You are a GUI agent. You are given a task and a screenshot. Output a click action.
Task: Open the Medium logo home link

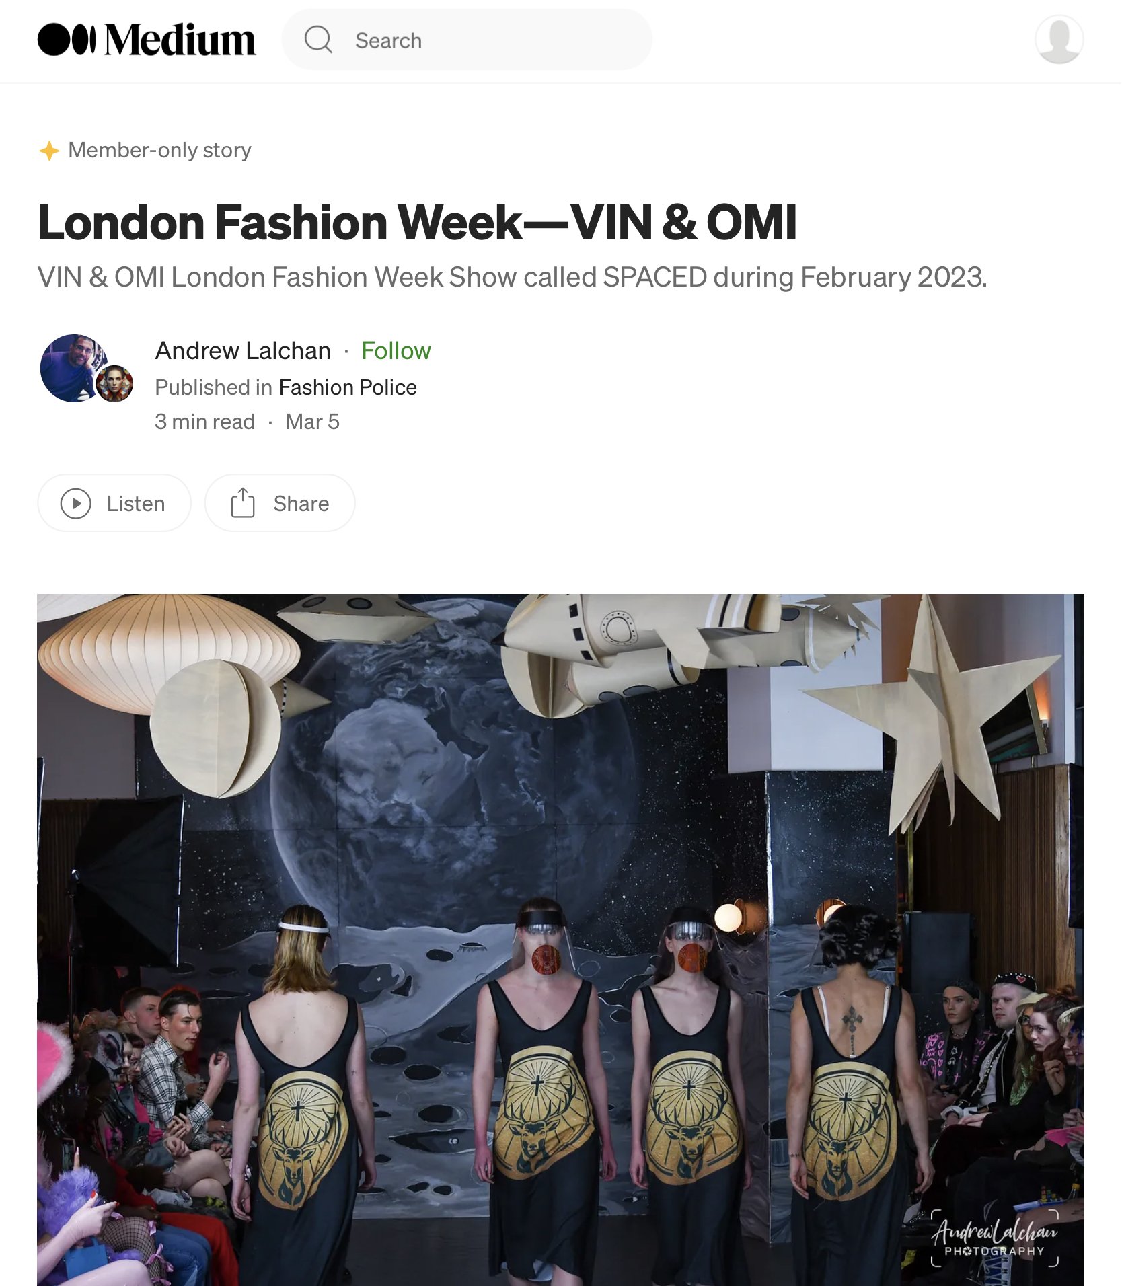[x=146, y=40]
